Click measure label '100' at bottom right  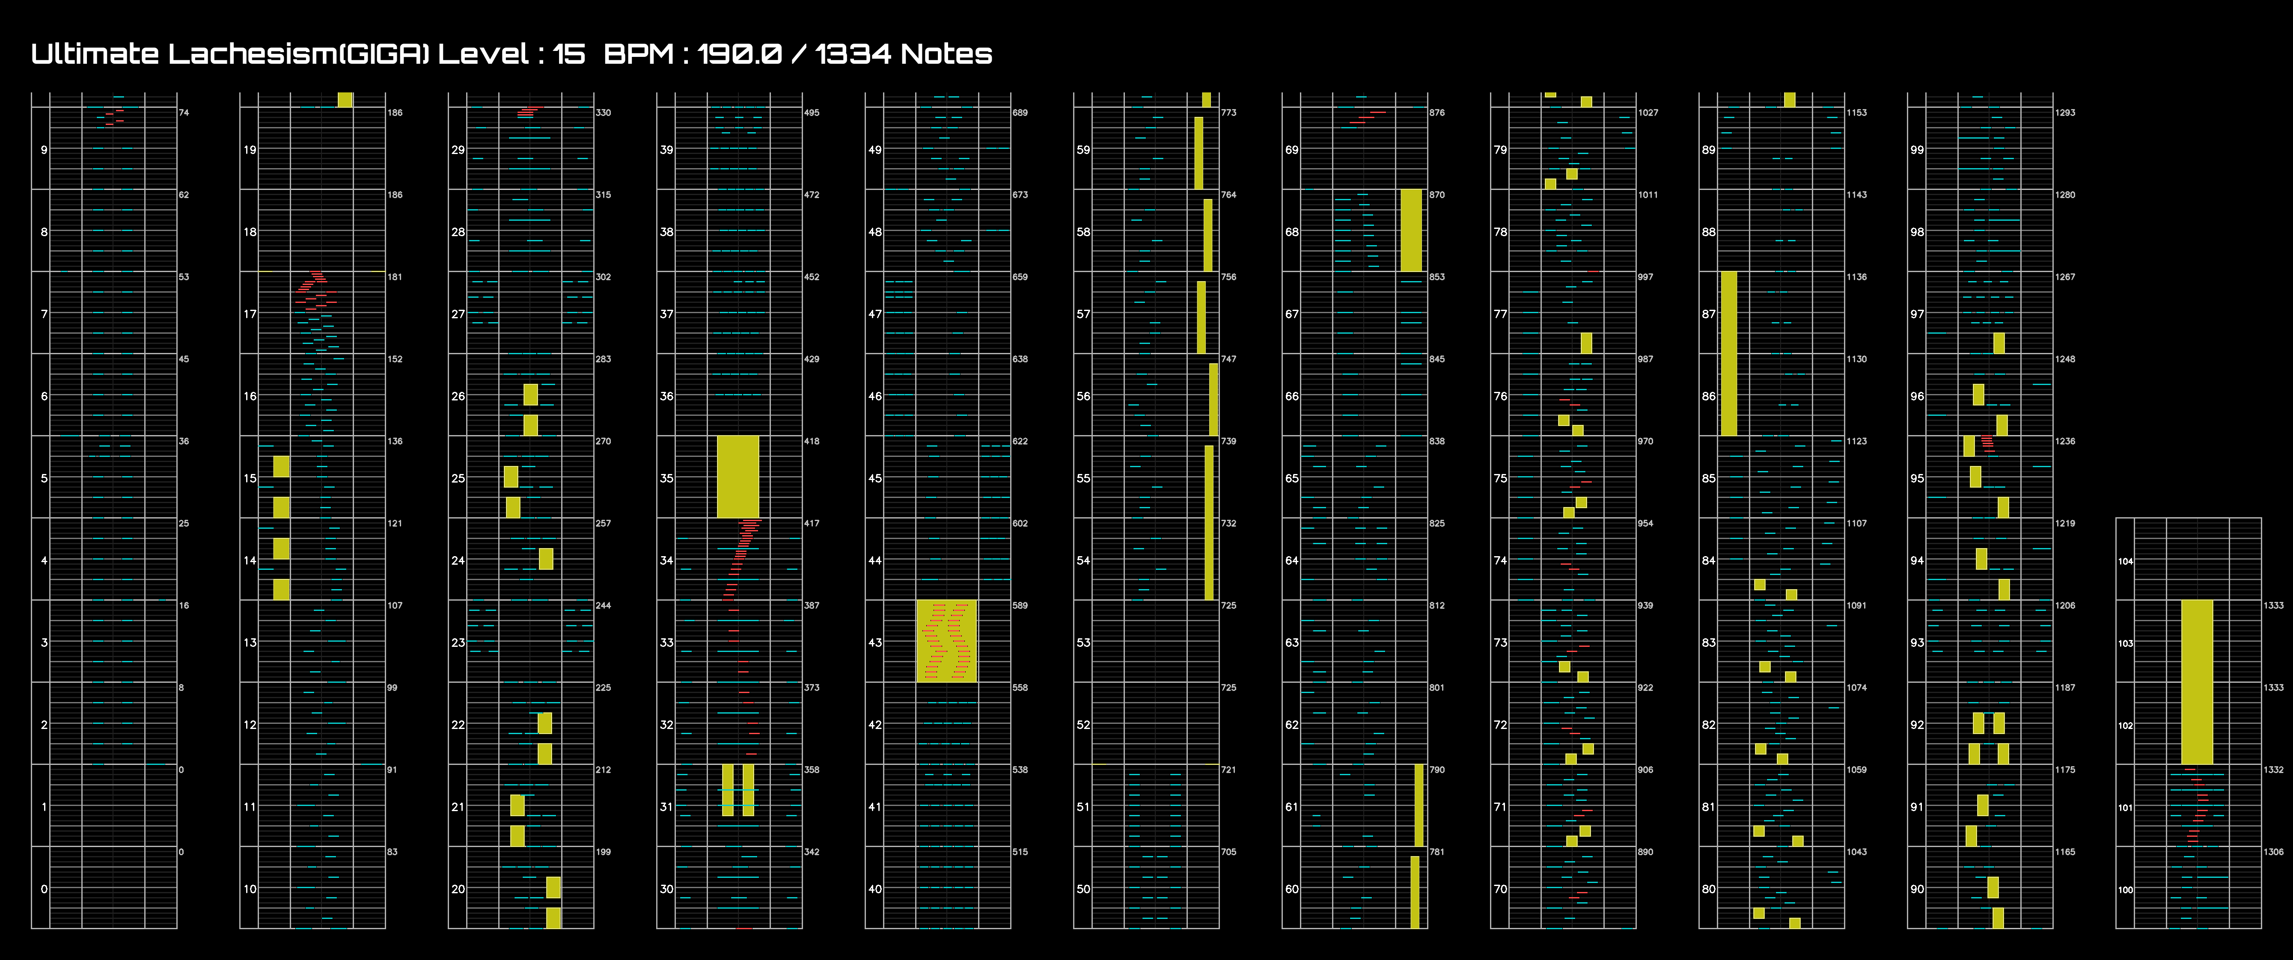click(2126, 890)
